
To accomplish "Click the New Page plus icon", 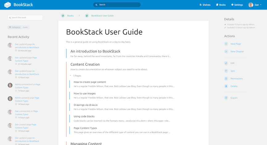I will point(226,44).
